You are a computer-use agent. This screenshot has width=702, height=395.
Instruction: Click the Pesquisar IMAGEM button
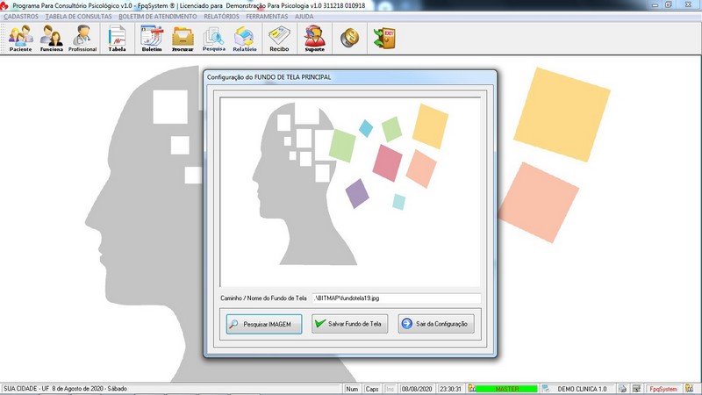(x=264, y=324)
